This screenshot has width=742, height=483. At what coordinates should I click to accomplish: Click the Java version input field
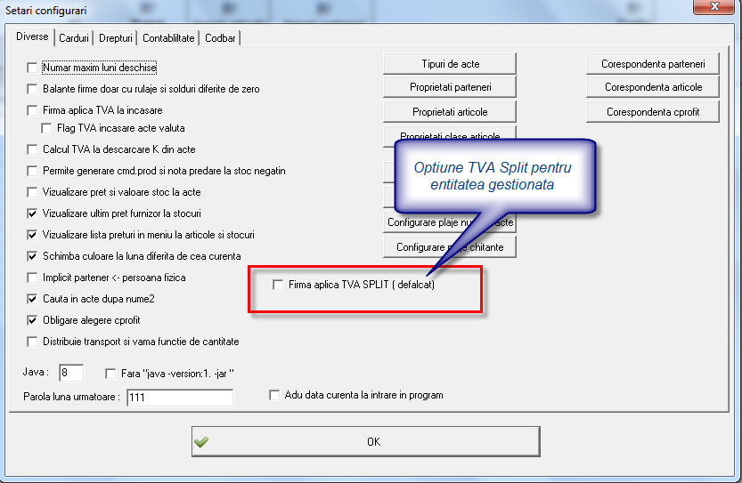coord(71,373)
